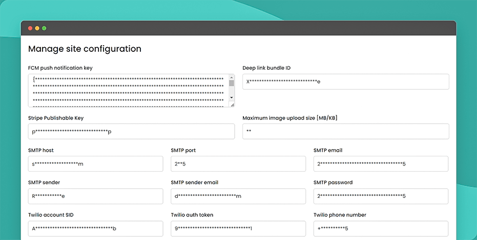The image size is (477, 240).
Task: Select the SMTP email input
Action: point(381,164)
